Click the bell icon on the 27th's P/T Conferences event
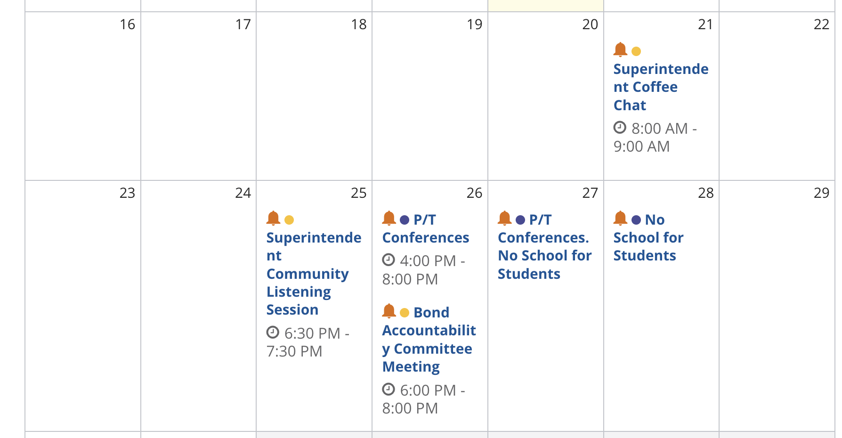Screen dimensions: 842x438 pyautogui.click(x=505, y=219)
